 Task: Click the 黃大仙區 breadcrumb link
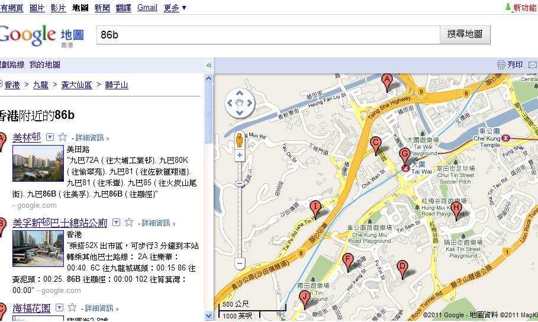coord(76,85)
